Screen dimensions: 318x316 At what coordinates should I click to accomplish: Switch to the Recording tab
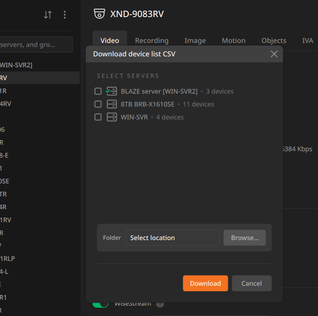click(152, 40)
